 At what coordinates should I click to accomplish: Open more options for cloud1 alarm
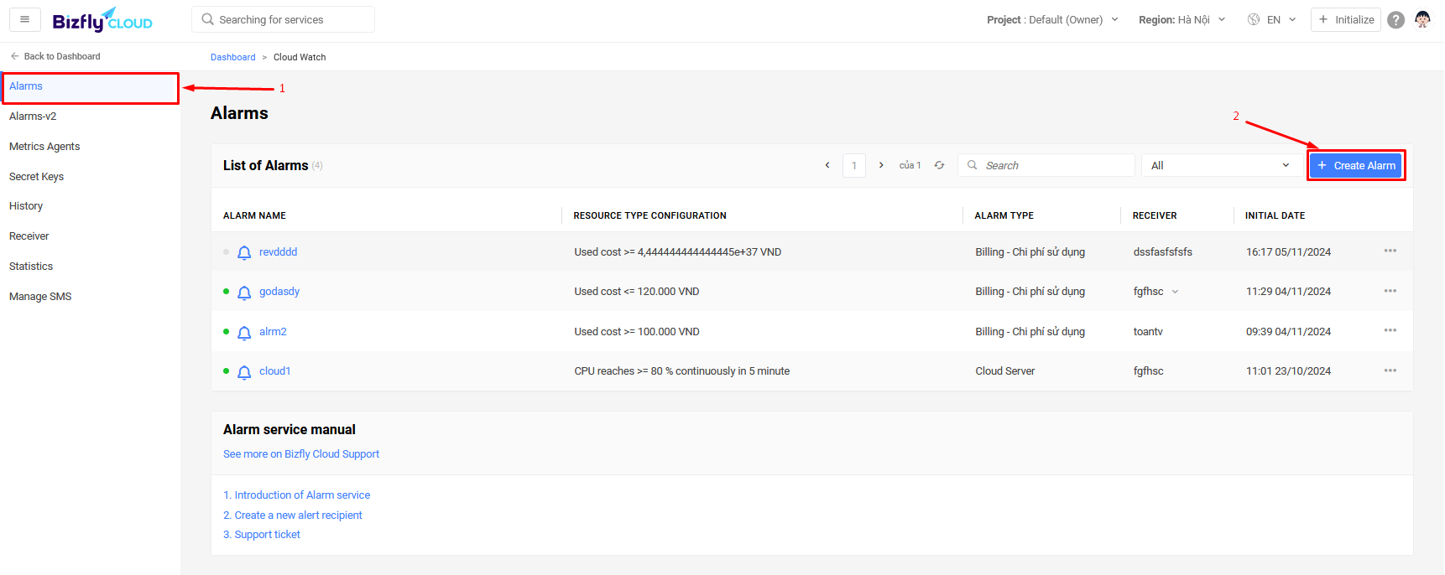tap(1390, 370)
